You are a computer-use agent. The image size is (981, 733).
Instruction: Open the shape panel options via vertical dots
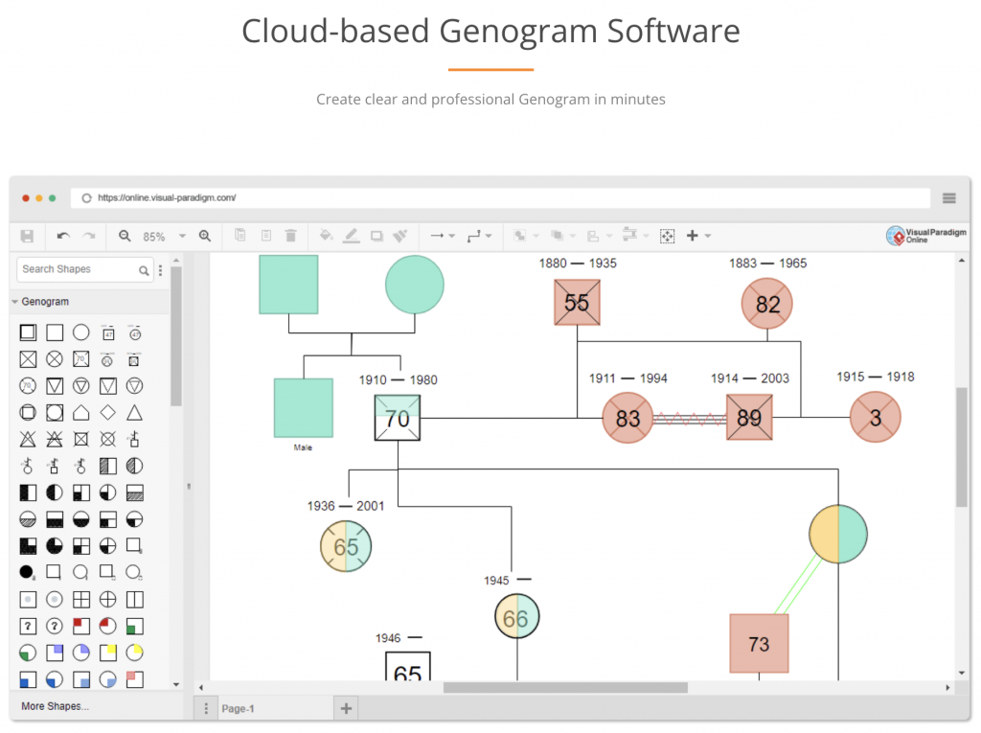tap(160, 270)
